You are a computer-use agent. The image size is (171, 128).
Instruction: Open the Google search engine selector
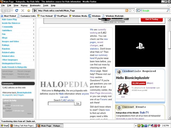(139, 11)
